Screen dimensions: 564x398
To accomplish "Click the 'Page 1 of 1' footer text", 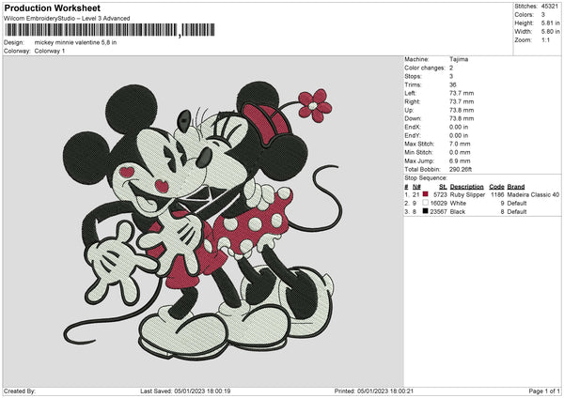I will (544, 390).
